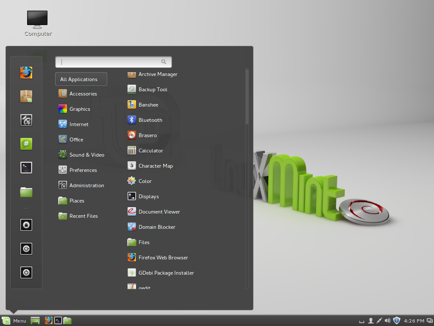Launch Firefox from the menu sidebar
This screenshot has height=326, width=434.
pos(26,73)
